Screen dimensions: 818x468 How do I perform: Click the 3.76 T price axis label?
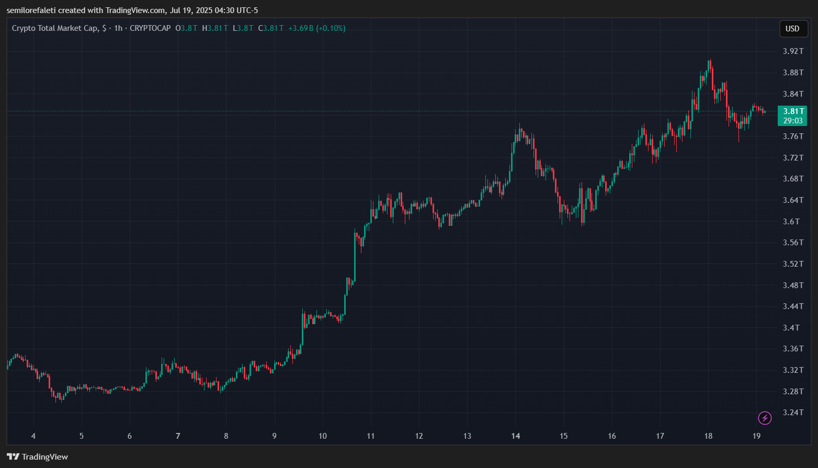pos(793,136)
